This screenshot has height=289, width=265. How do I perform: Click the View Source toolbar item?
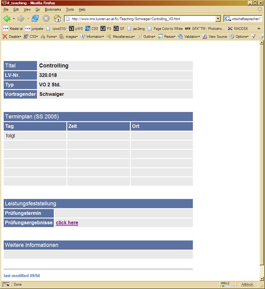click(x=214, y=37)
